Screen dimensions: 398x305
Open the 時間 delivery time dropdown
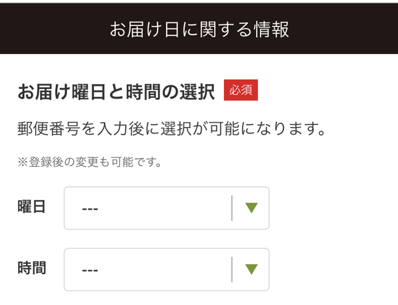click(166, 269)
